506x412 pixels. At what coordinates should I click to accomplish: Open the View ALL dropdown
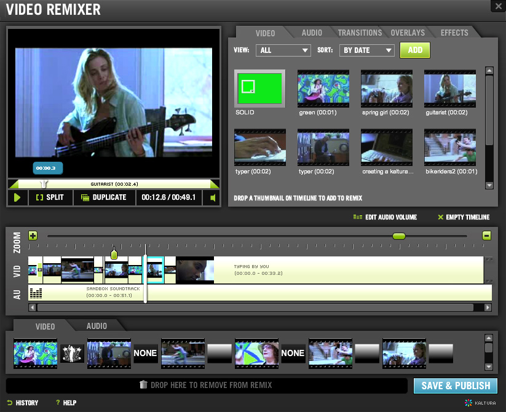coord(283,50)
